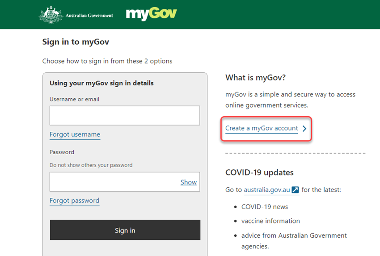
Task: Click the COVID-19 news list item
Action: tap(265, 207)
